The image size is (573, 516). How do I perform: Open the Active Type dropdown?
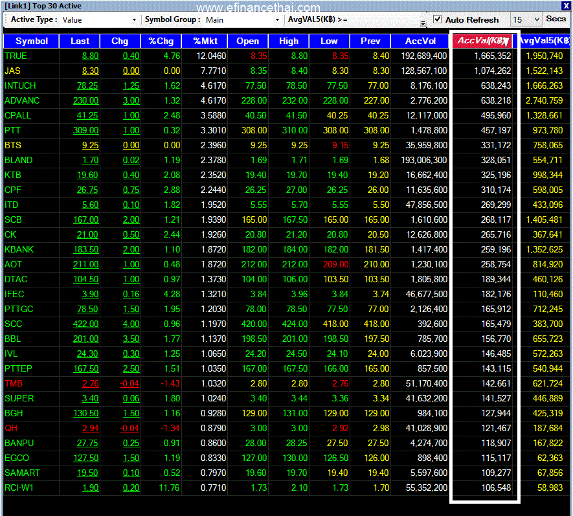coord(134,19)
